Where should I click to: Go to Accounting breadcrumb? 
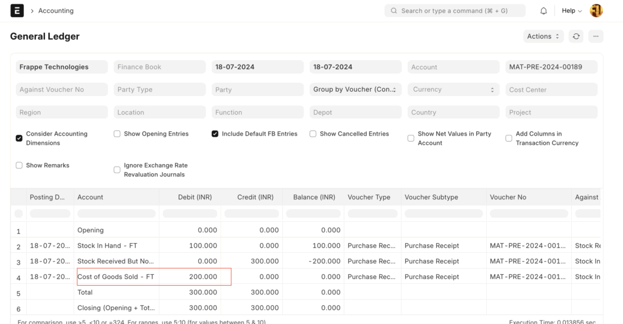click(56, 11)
